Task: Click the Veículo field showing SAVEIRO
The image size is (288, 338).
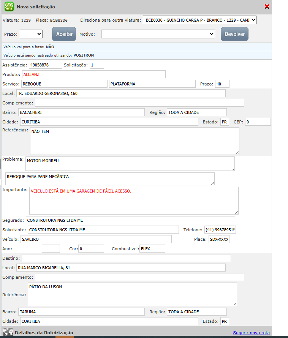Action: click(x=96, y=239)
